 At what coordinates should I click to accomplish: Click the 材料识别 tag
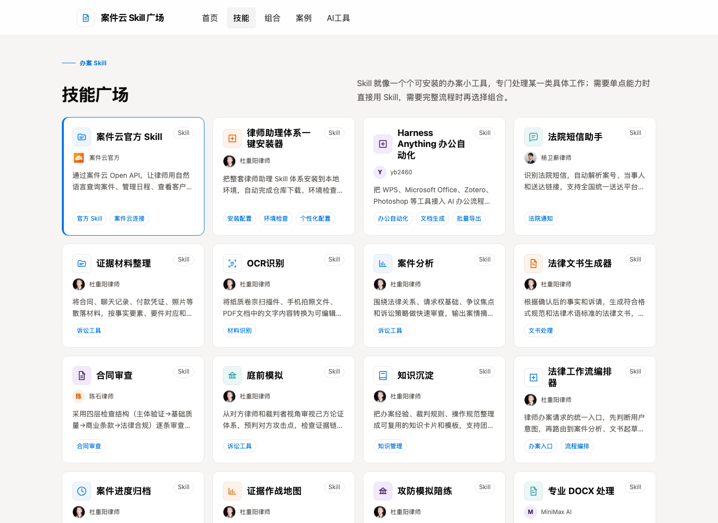240,331
